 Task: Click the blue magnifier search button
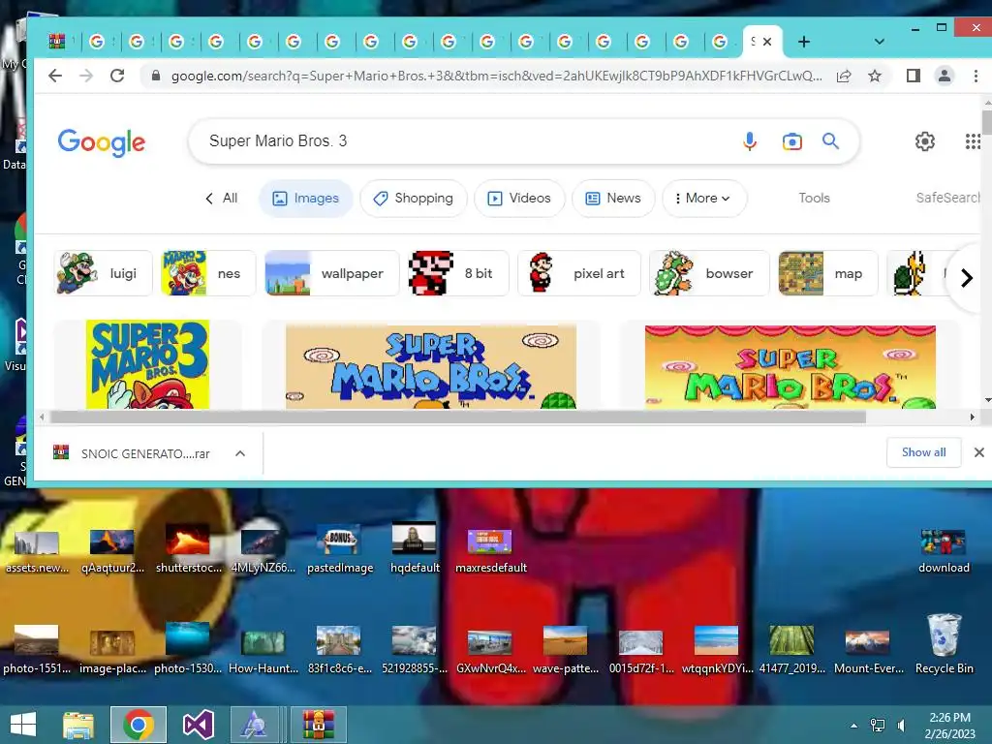tap(830, 141)
